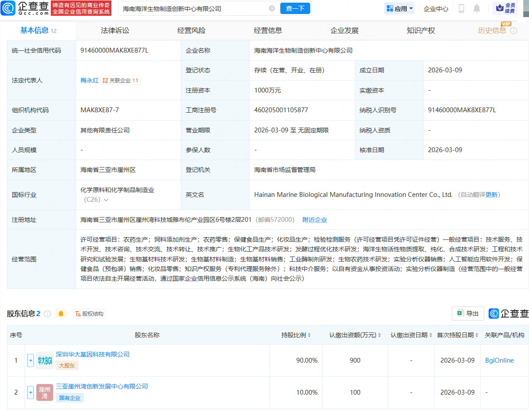The image size is (529, 410).
Task: Click the info icon next to 股东信息
Action: pyautogui.click(x=48, y=314)
